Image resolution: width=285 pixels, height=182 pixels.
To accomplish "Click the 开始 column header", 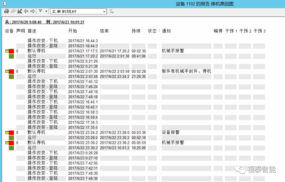I will [73, 31].
